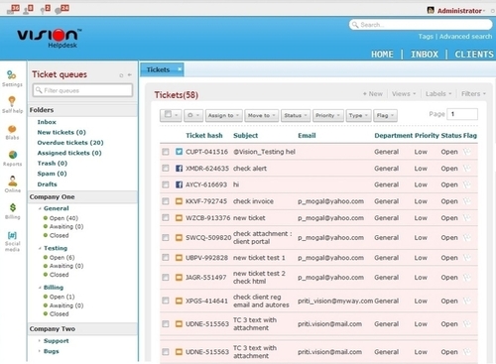Go to CLIENTS in top navigation
The height and width of the screenshot is (364, 496).
click(474, 55)
